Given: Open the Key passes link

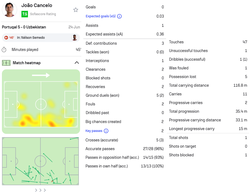Looking at the screenshot, I should 94,131.
